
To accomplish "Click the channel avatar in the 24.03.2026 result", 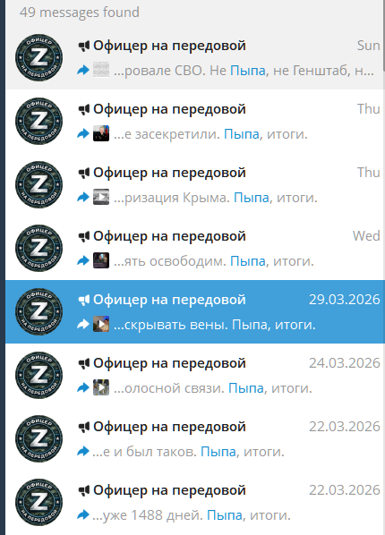I will (38, 376).
